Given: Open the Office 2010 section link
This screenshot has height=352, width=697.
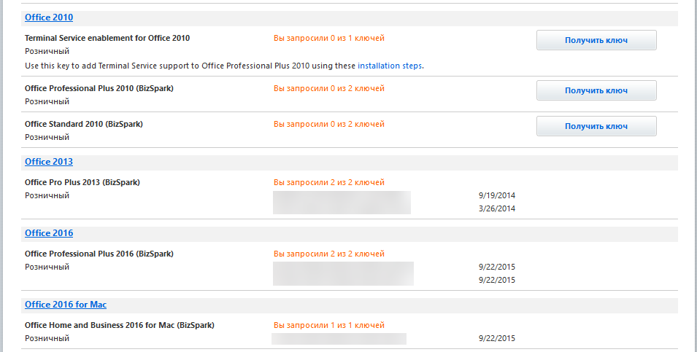Looking at the screenshot, I should pyautogui.click(x=49, y=17).
